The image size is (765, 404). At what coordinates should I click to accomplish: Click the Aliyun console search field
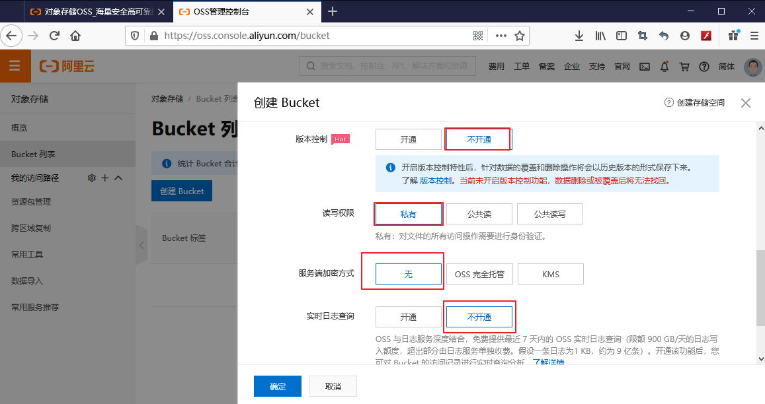[x=387, y=66]
